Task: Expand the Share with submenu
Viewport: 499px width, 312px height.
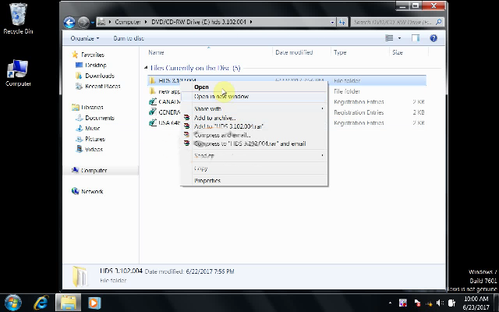Action: pyautogui.click(x=253, y=108)
